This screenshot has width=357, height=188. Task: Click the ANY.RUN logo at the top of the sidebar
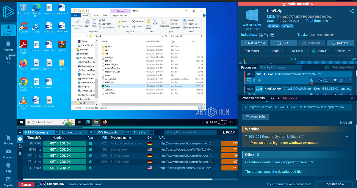(x=9, y=11)
